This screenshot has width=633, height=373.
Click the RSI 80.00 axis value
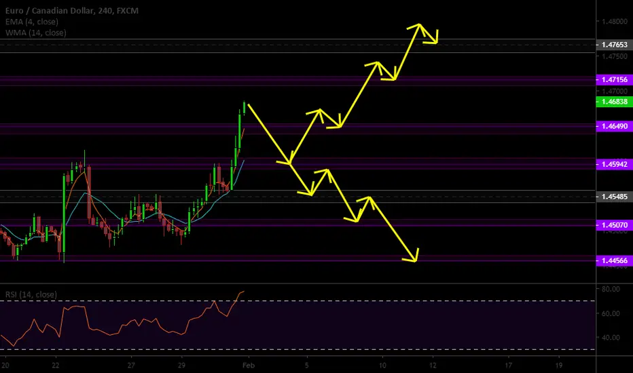(611, 289)
